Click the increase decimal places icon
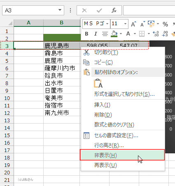Viewport: 175px width, 186px height. point(156,34)
